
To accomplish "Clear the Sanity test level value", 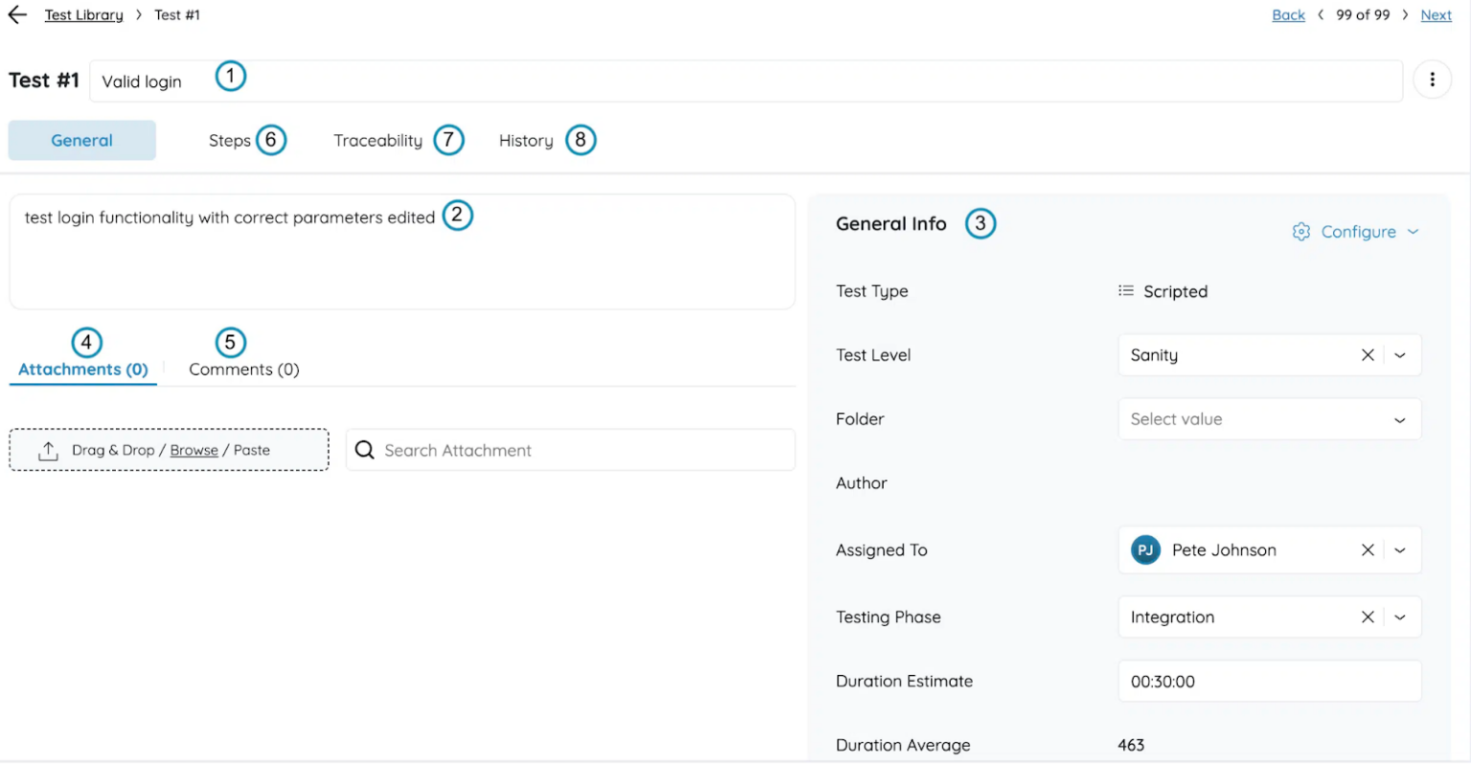I will (1368, 355).
